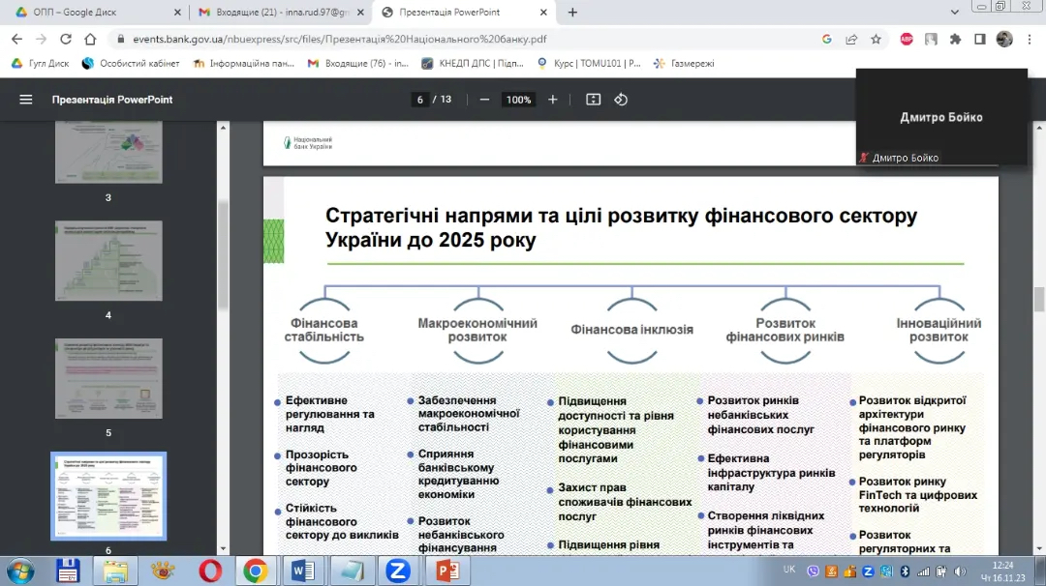Bookmark this page with the star icon
The width and height of the screenshot is (1046, 586).
point(876,40)
